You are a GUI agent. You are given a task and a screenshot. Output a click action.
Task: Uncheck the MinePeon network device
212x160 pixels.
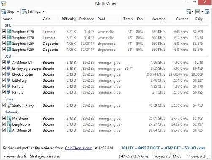coord(4,118)
